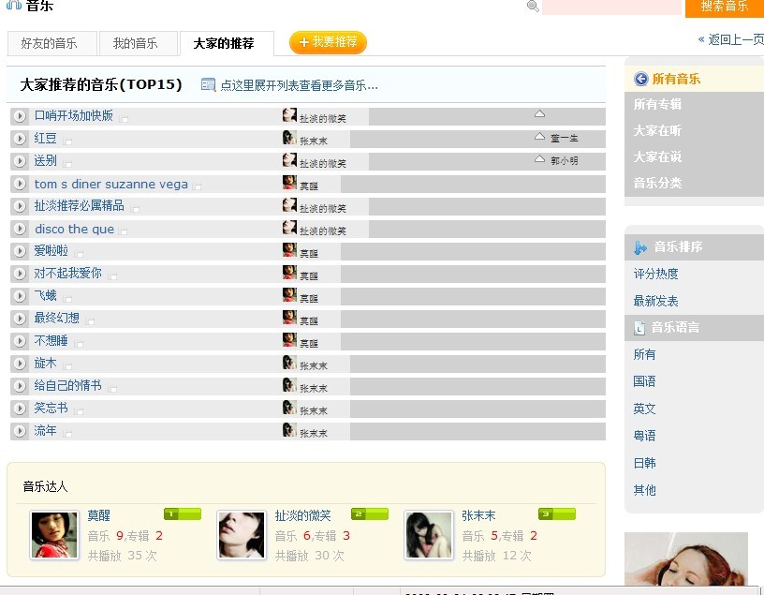Click the headphone music logo icon
Viewport: 764px width, 595px height.
tap(14, 5)
